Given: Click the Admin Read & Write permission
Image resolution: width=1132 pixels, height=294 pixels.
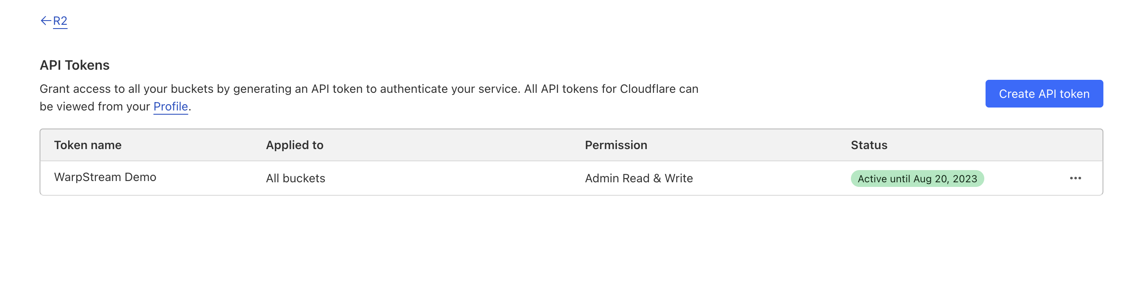Looking at the screenshot, I should (x=638, y=178).
